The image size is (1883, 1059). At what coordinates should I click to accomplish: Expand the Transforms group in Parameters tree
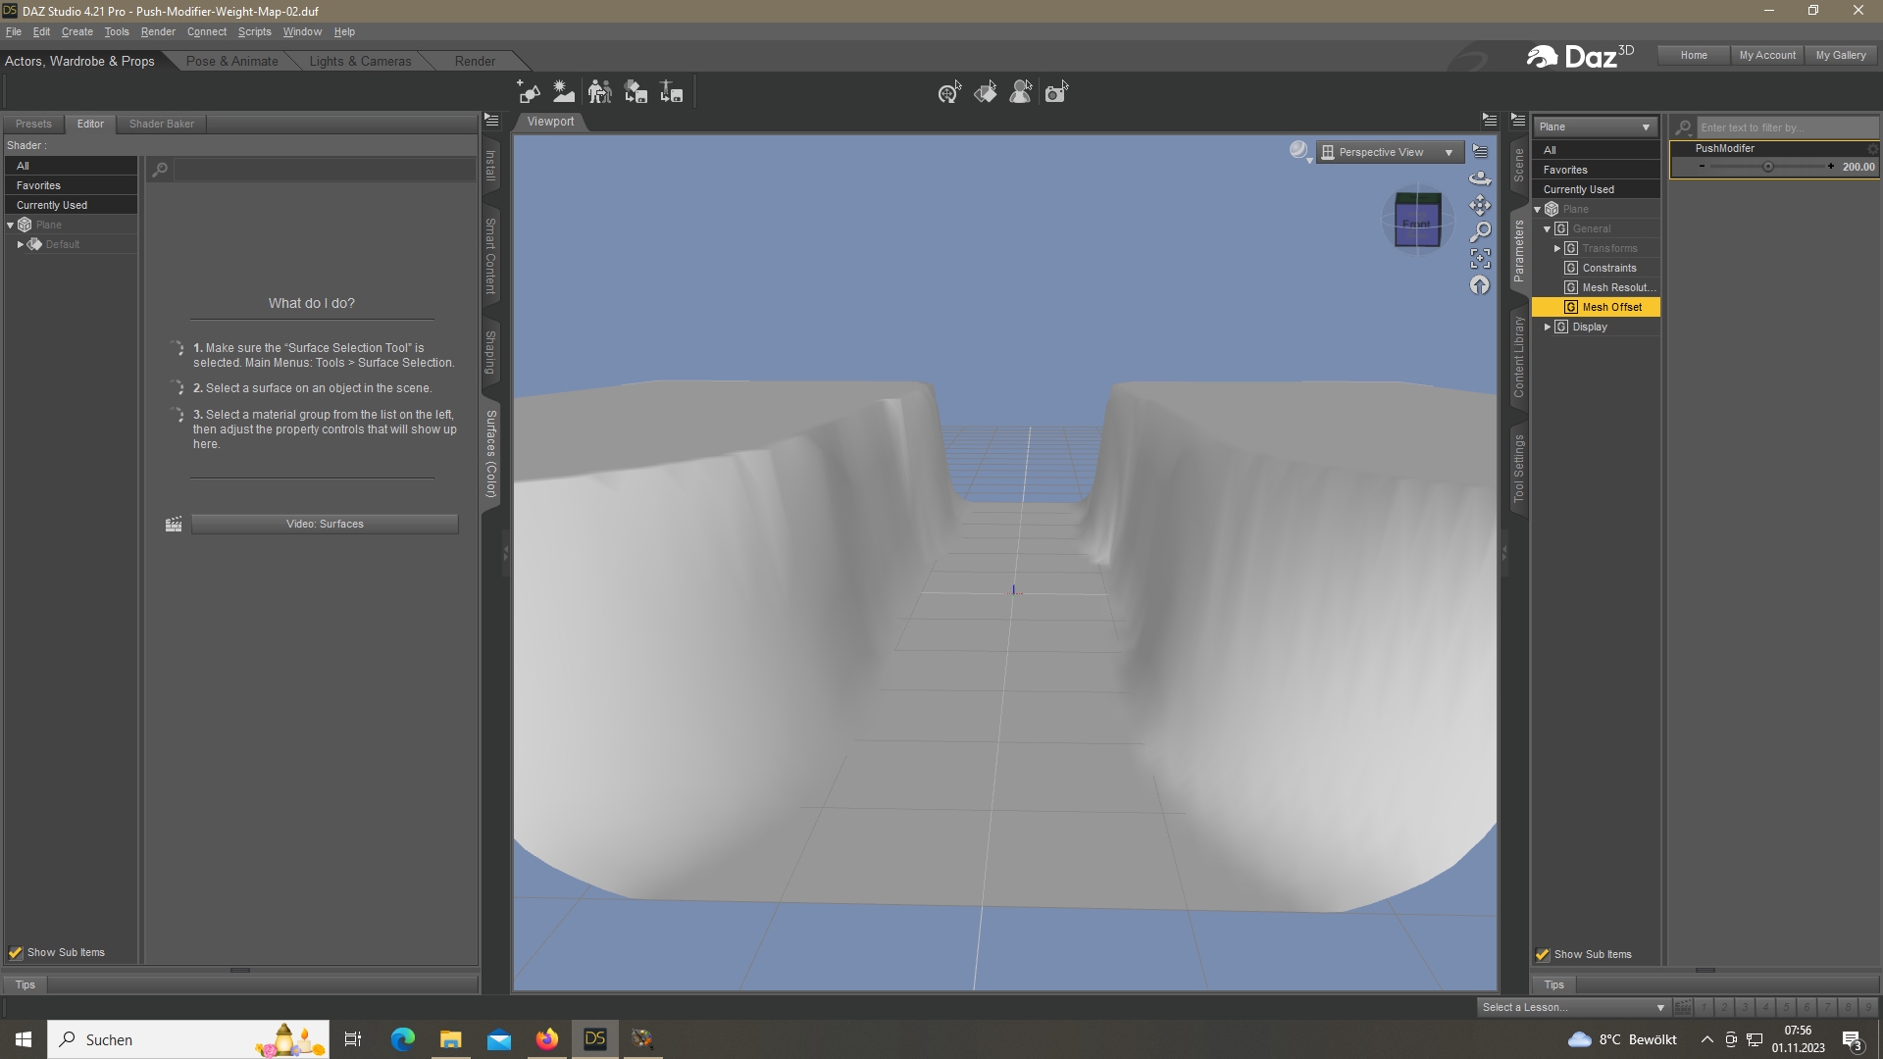[x=1557, y=248]
